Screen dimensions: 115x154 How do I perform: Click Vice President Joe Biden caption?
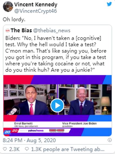coord(79,123)
